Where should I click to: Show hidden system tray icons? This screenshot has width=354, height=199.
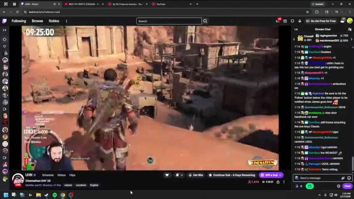319,195
